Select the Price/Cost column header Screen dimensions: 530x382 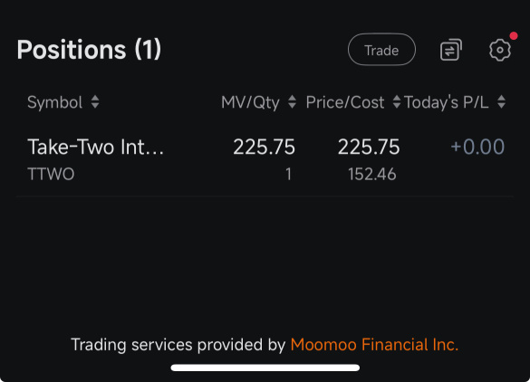tap(345, 102)
